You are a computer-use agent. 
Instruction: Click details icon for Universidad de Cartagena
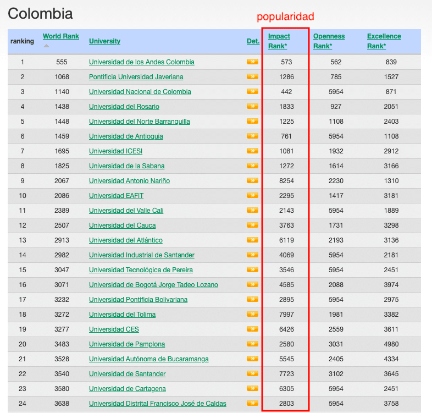tap(252, 388)
